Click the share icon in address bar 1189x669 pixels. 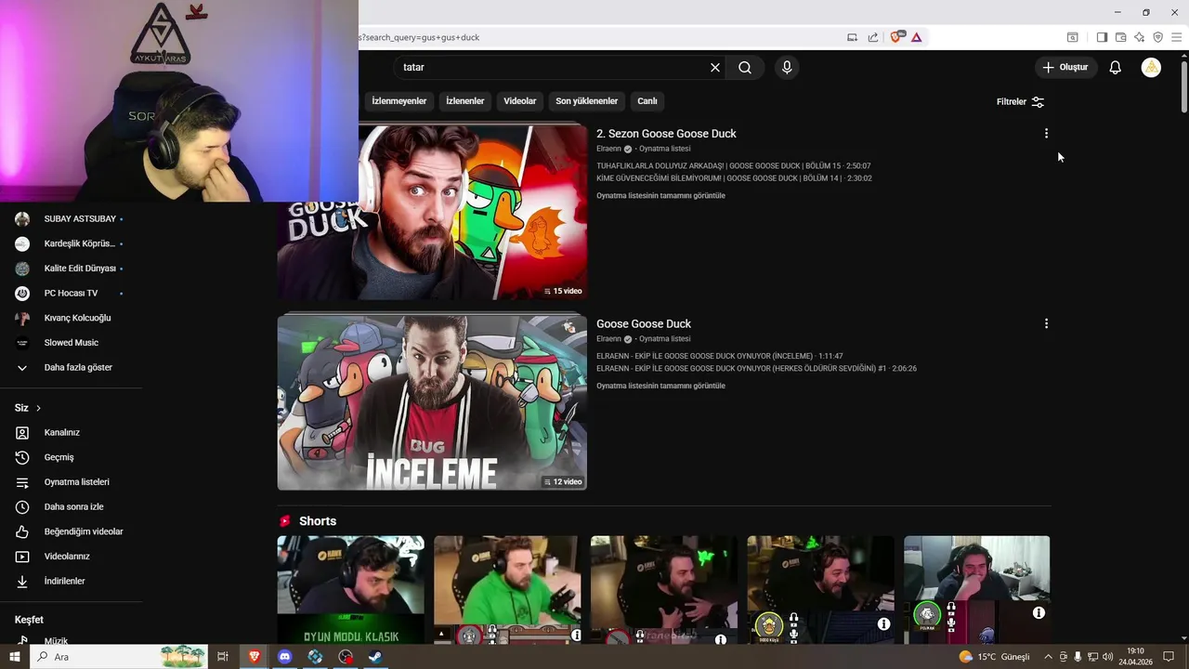pos(873,37)
